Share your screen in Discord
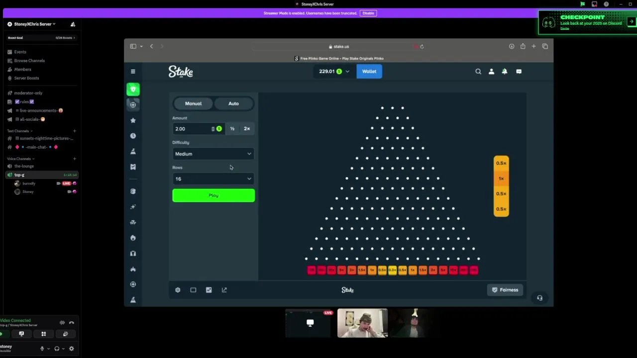This screenshot has width=637, height=358. point(21,334)
